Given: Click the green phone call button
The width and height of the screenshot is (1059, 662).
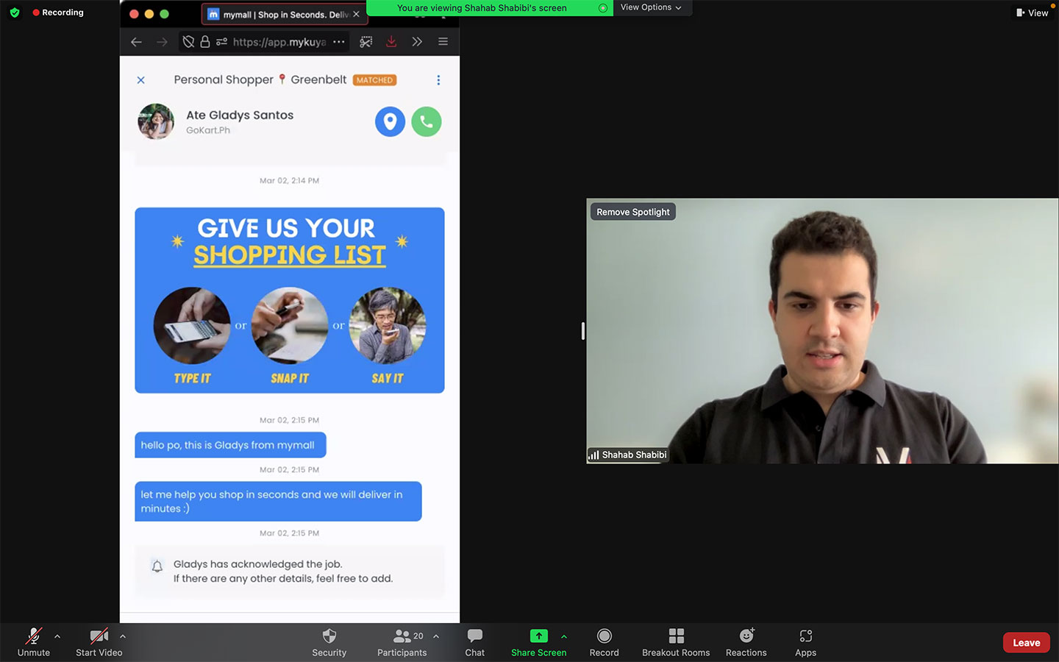Looking at the screenshot, I should point(427,122).
